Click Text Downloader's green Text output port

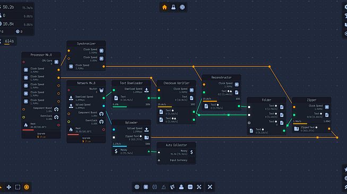pyautogui.click(x=149, y=98)
